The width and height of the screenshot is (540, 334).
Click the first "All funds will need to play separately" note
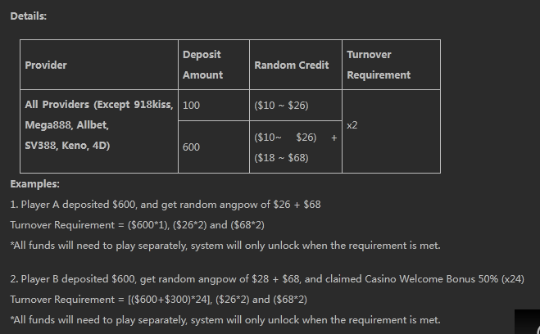[x=225, y=246]
